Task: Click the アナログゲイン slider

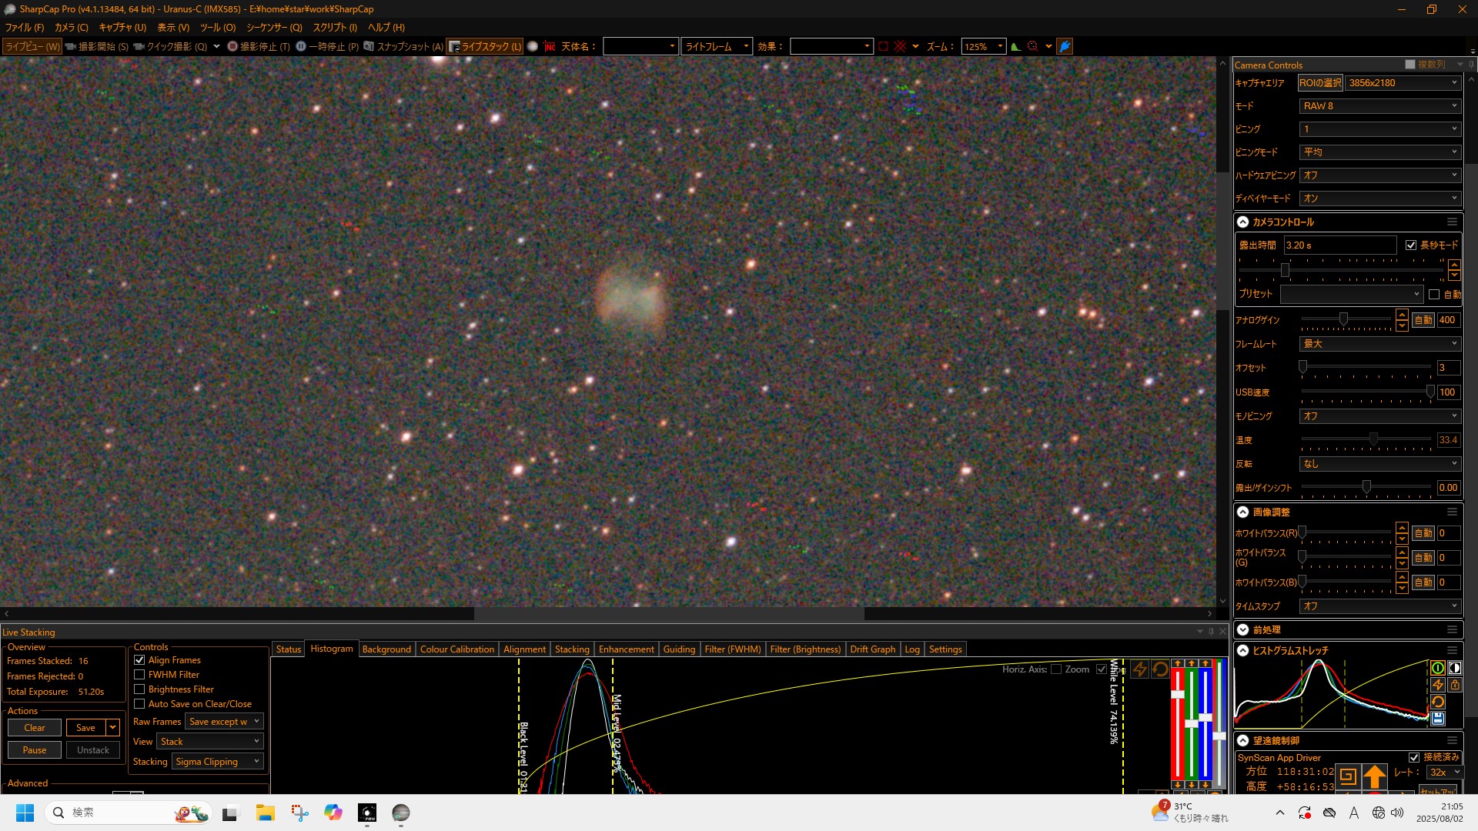Action: [x=1343, y=319]
